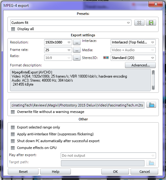
Task: Click the ellipsis button next to Frame rate
Action: [77, 50]
